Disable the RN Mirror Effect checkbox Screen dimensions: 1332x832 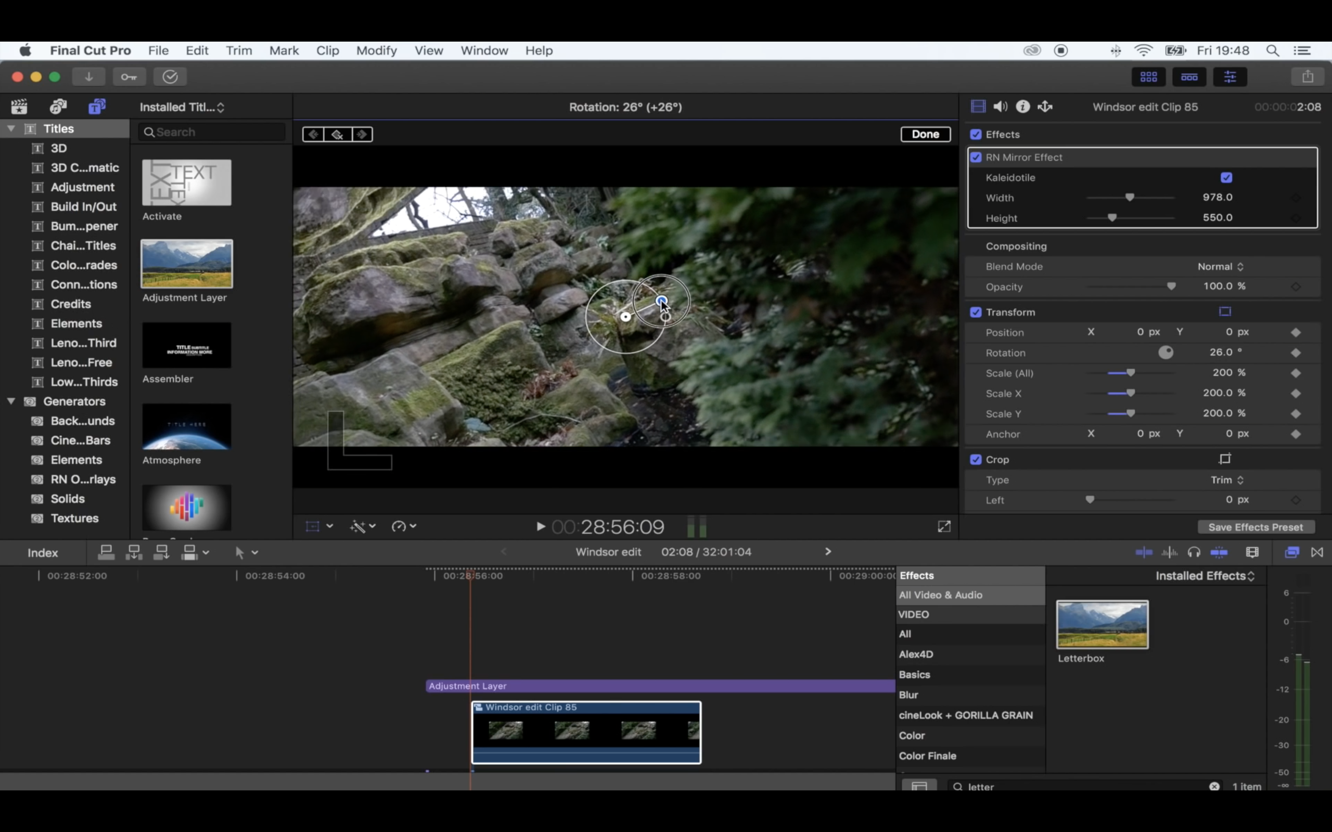976,158
